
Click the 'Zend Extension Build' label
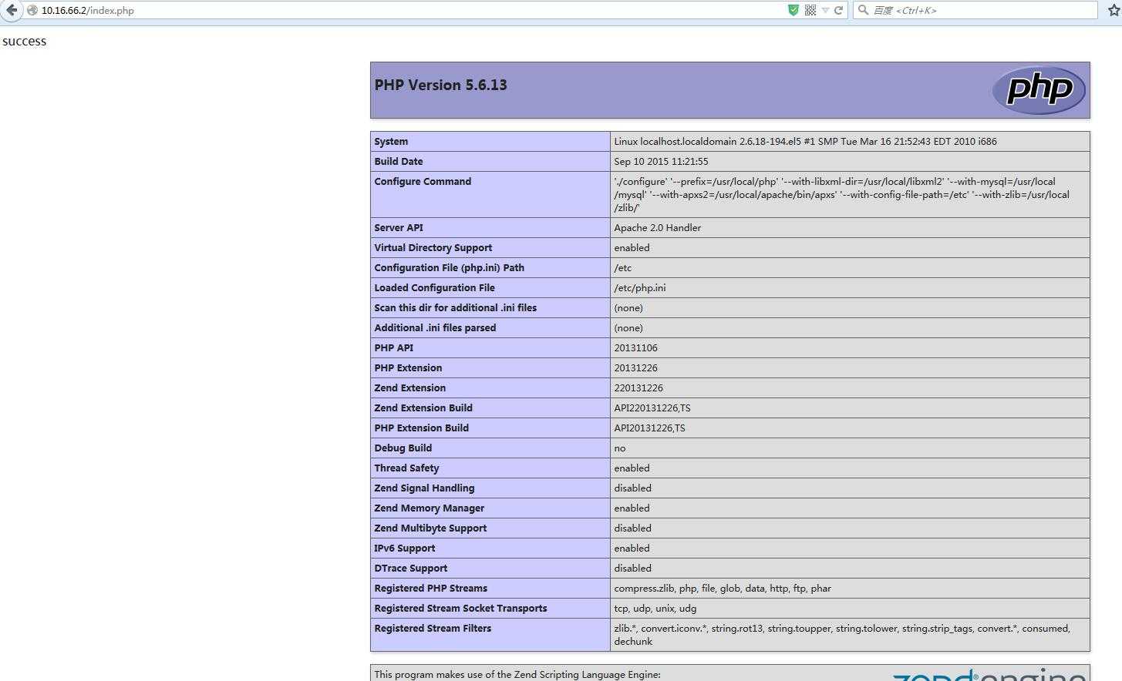coord(423,408)
